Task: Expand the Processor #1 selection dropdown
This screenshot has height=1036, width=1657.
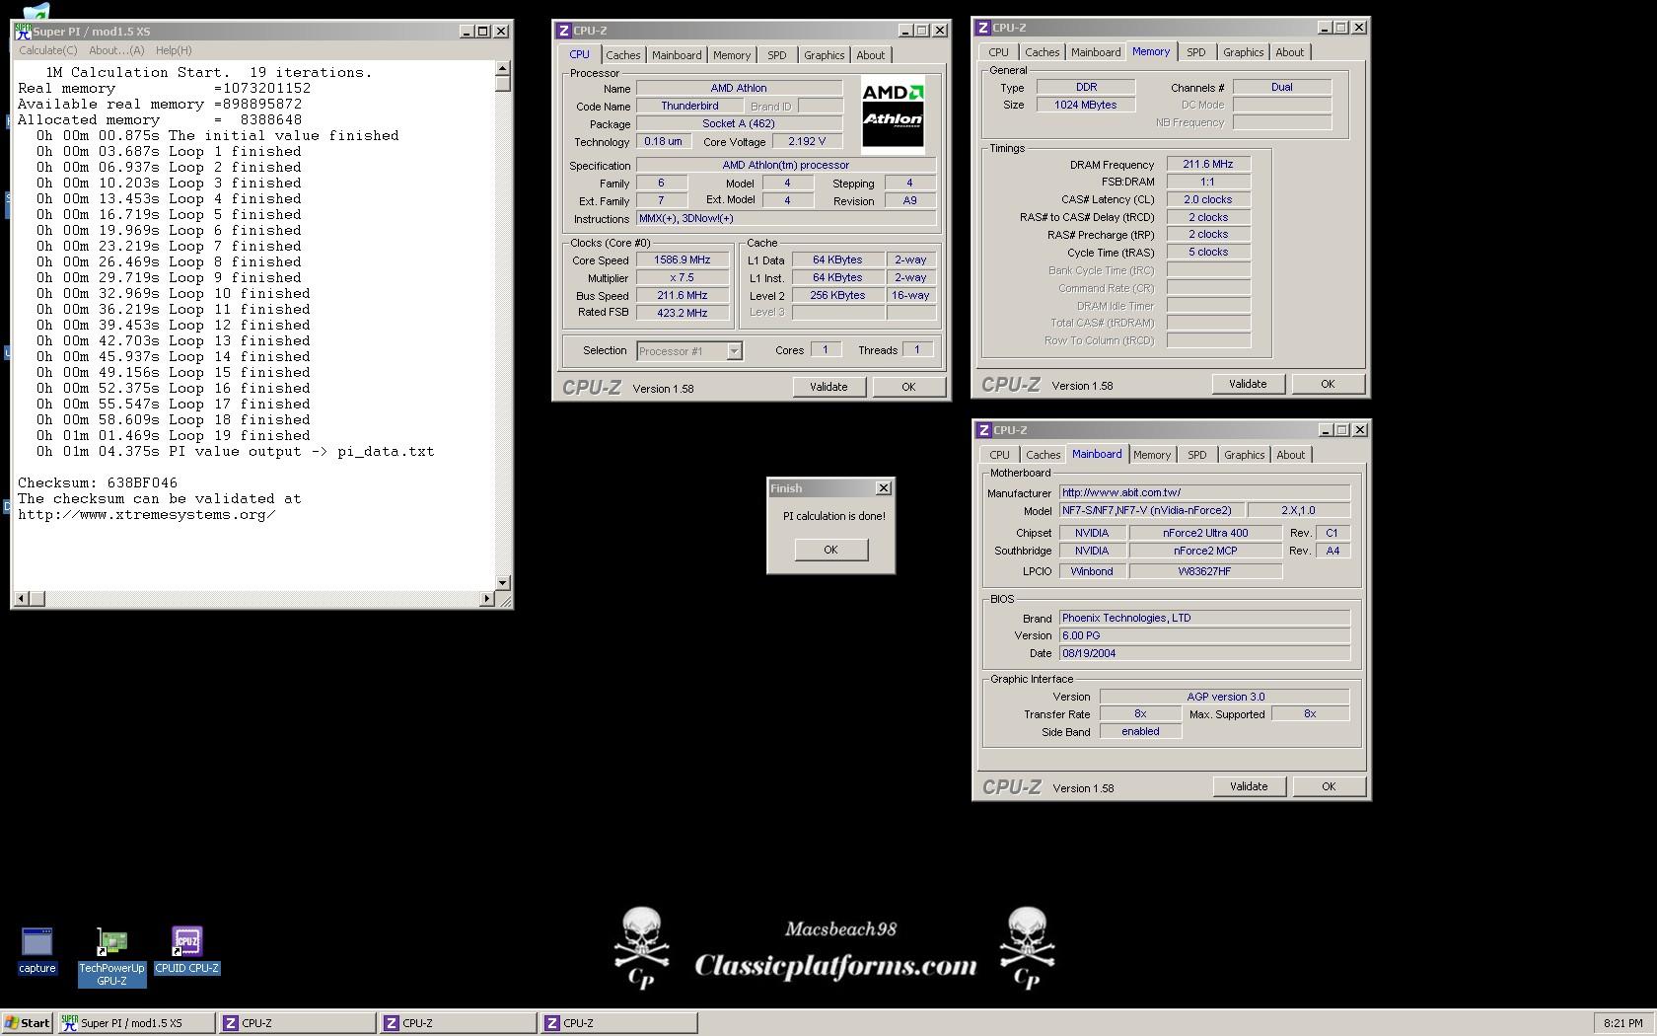Action: pyautogui.click(x=734, y=351)
